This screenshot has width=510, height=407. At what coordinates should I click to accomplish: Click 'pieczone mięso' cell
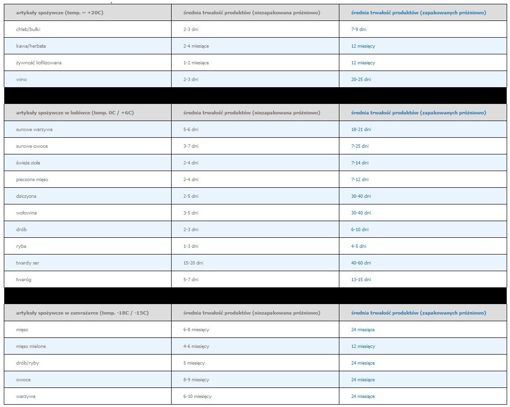coord(88,179)
